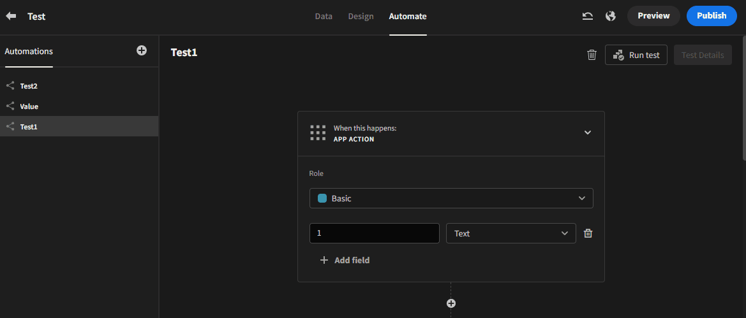This screenshot has height=318, width=746.
Task: Click the Basic role color swatch
Action: pos(322,198)
